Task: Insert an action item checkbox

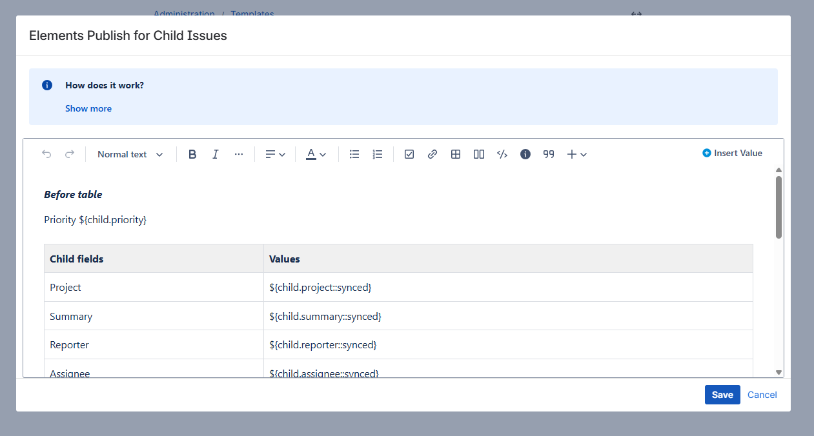Action: (409, 154)
